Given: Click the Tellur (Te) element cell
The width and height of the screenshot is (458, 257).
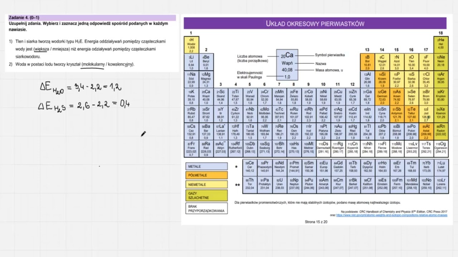Looking at the screenshot, I should tap(411, 114).
